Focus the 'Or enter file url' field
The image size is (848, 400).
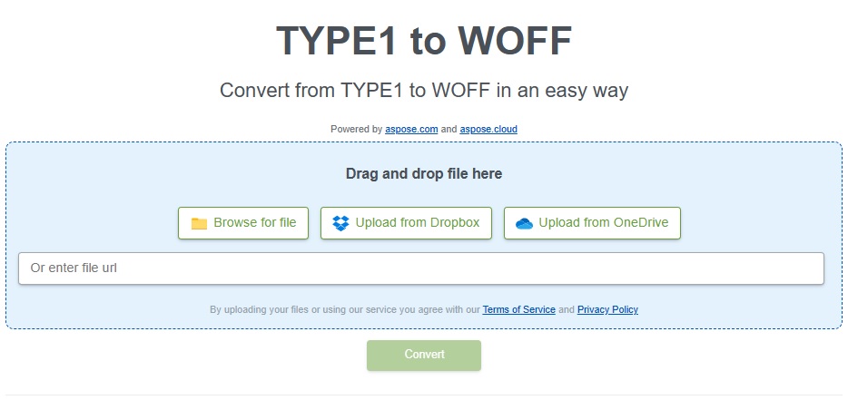point(421,268)
